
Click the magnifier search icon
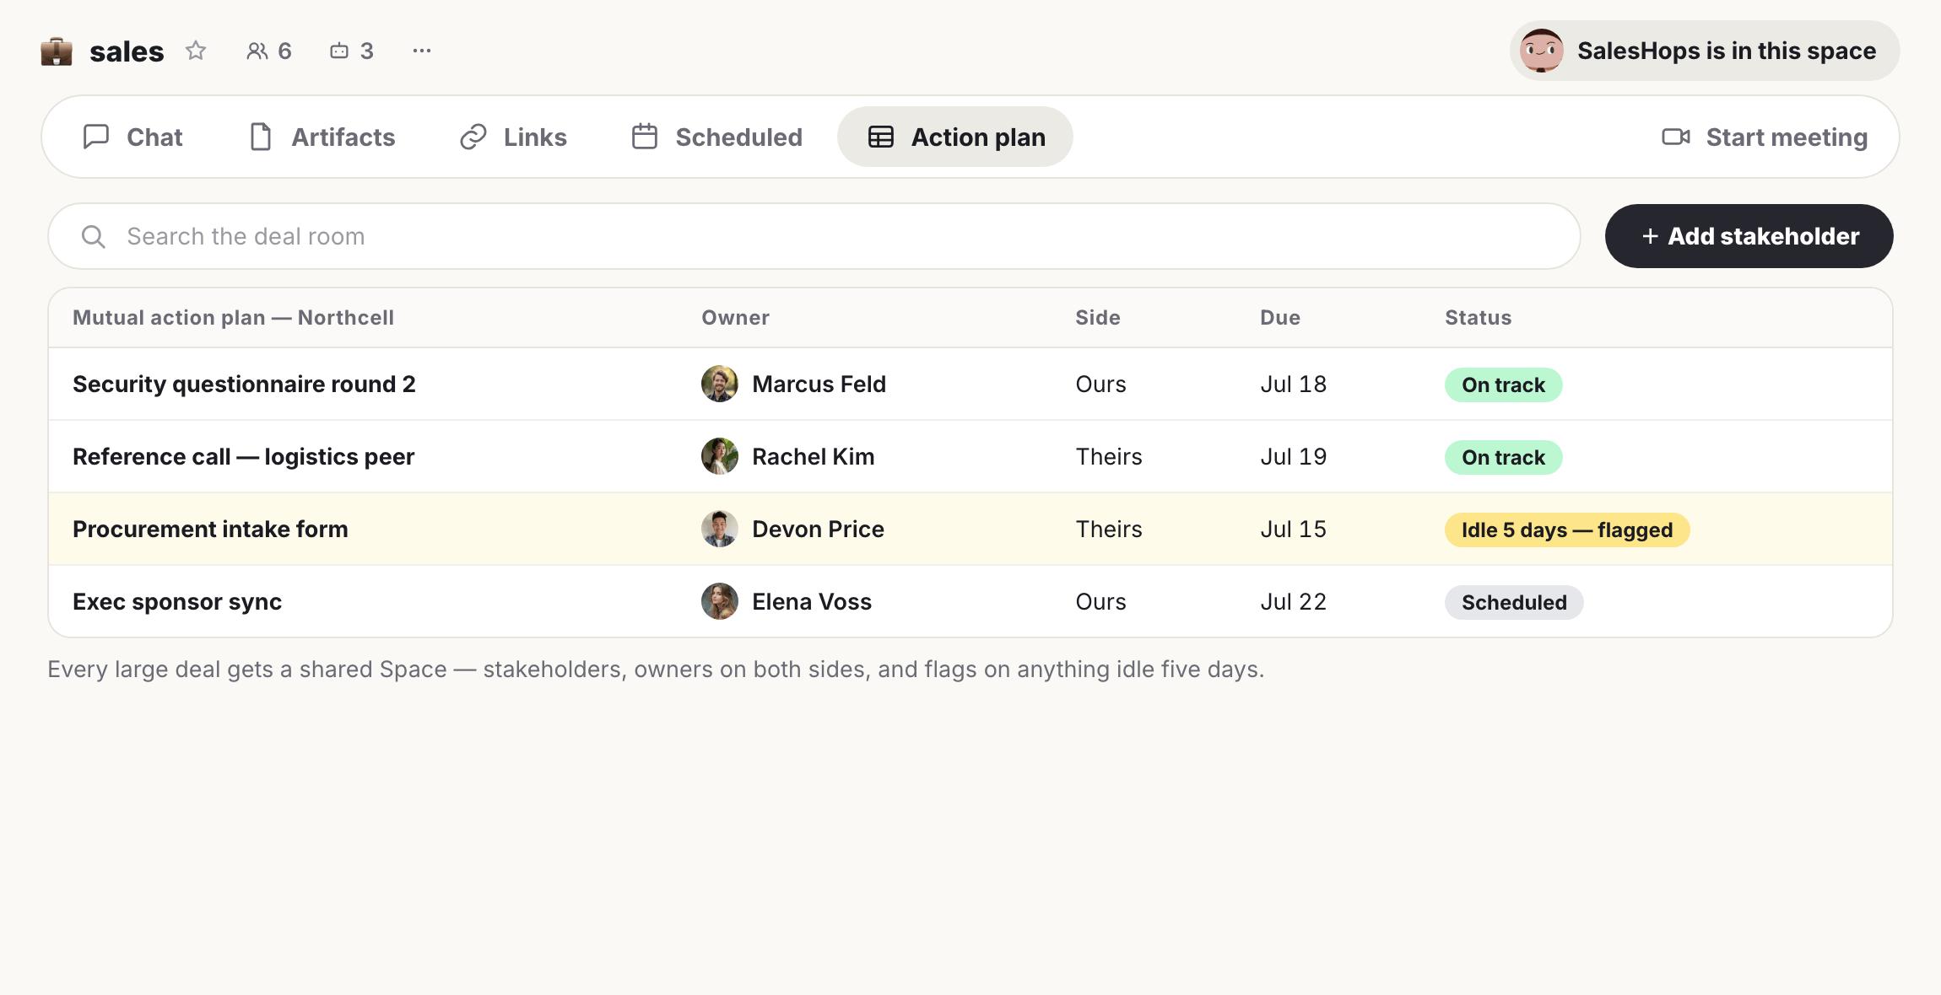point(94,237)
